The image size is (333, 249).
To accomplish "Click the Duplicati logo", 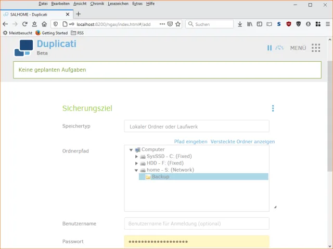I will point(24,48).
